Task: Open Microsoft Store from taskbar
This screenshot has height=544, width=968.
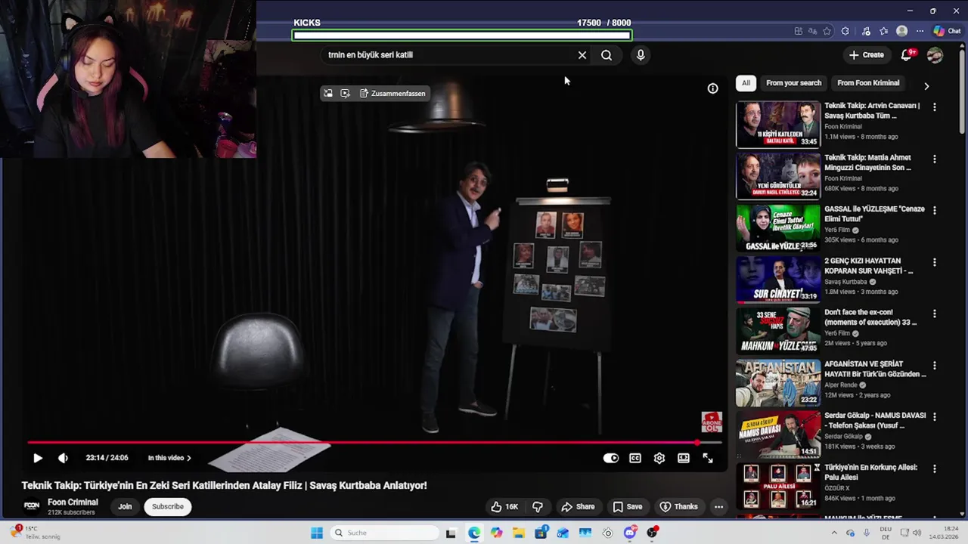Action: pyautogui.click(x=541, y=533)
